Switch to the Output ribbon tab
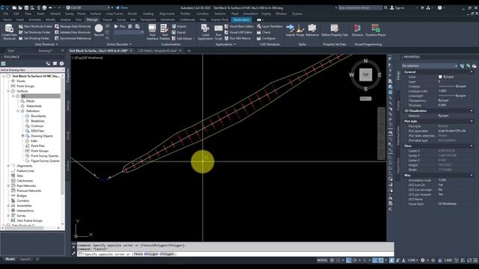 (107, 19)
